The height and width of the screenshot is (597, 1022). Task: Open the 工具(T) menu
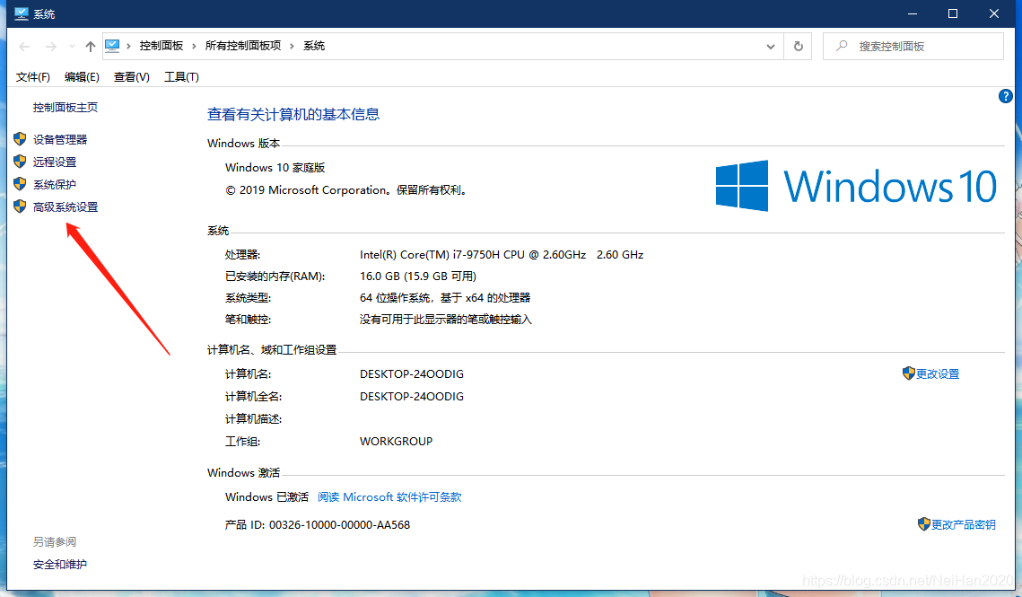coord(181,77)
